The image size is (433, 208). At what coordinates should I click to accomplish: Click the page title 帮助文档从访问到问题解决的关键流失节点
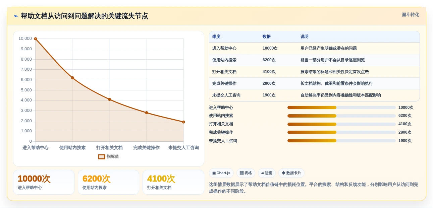84,16
